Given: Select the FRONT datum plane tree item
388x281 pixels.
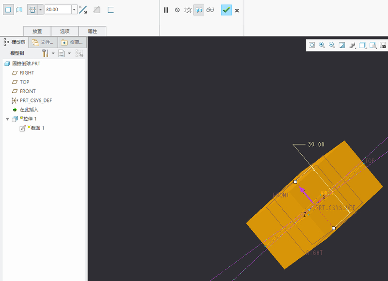Looking at the screenshot, I should click(x=24, y=91).
